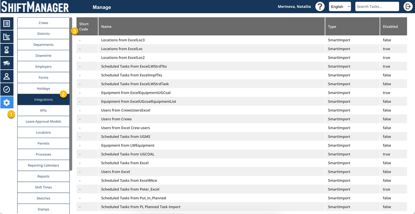Image resolution: width=415 pixels, height=214 pixels.
Task: Click the help question mark icon
Action: pyautogui.click(x=320, y=7)
